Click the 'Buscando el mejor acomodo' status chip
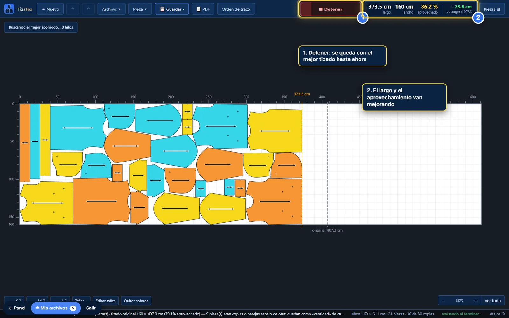Image resolution: width=509 pixels, height=318 pixels. (41, 27)
